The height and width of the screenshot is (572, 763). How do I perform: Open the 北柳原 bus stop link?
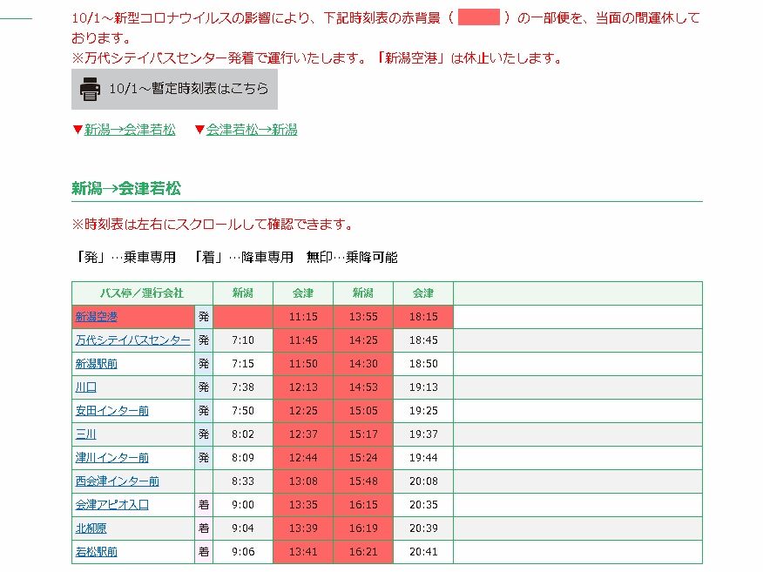[x=91, y=528]
